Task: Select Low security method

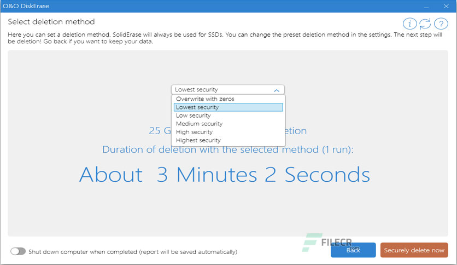Action: (228, 116)
